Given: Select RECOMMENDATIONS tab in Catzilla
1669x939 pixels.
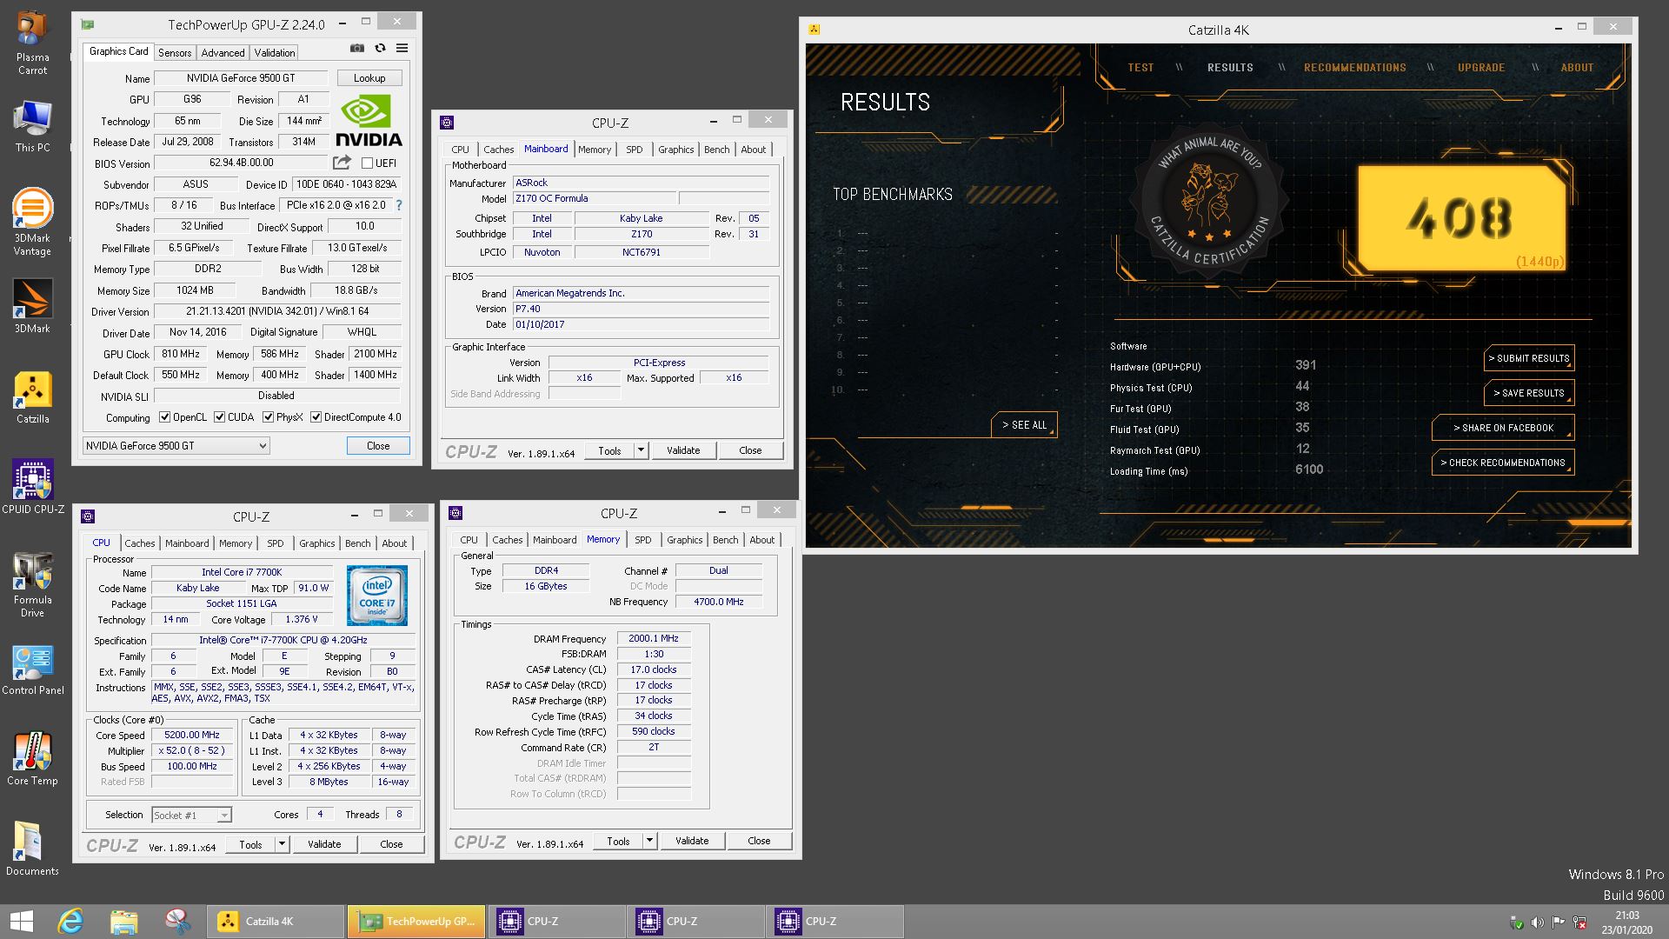Looking at the screenshot, I should pos(1354,68).
